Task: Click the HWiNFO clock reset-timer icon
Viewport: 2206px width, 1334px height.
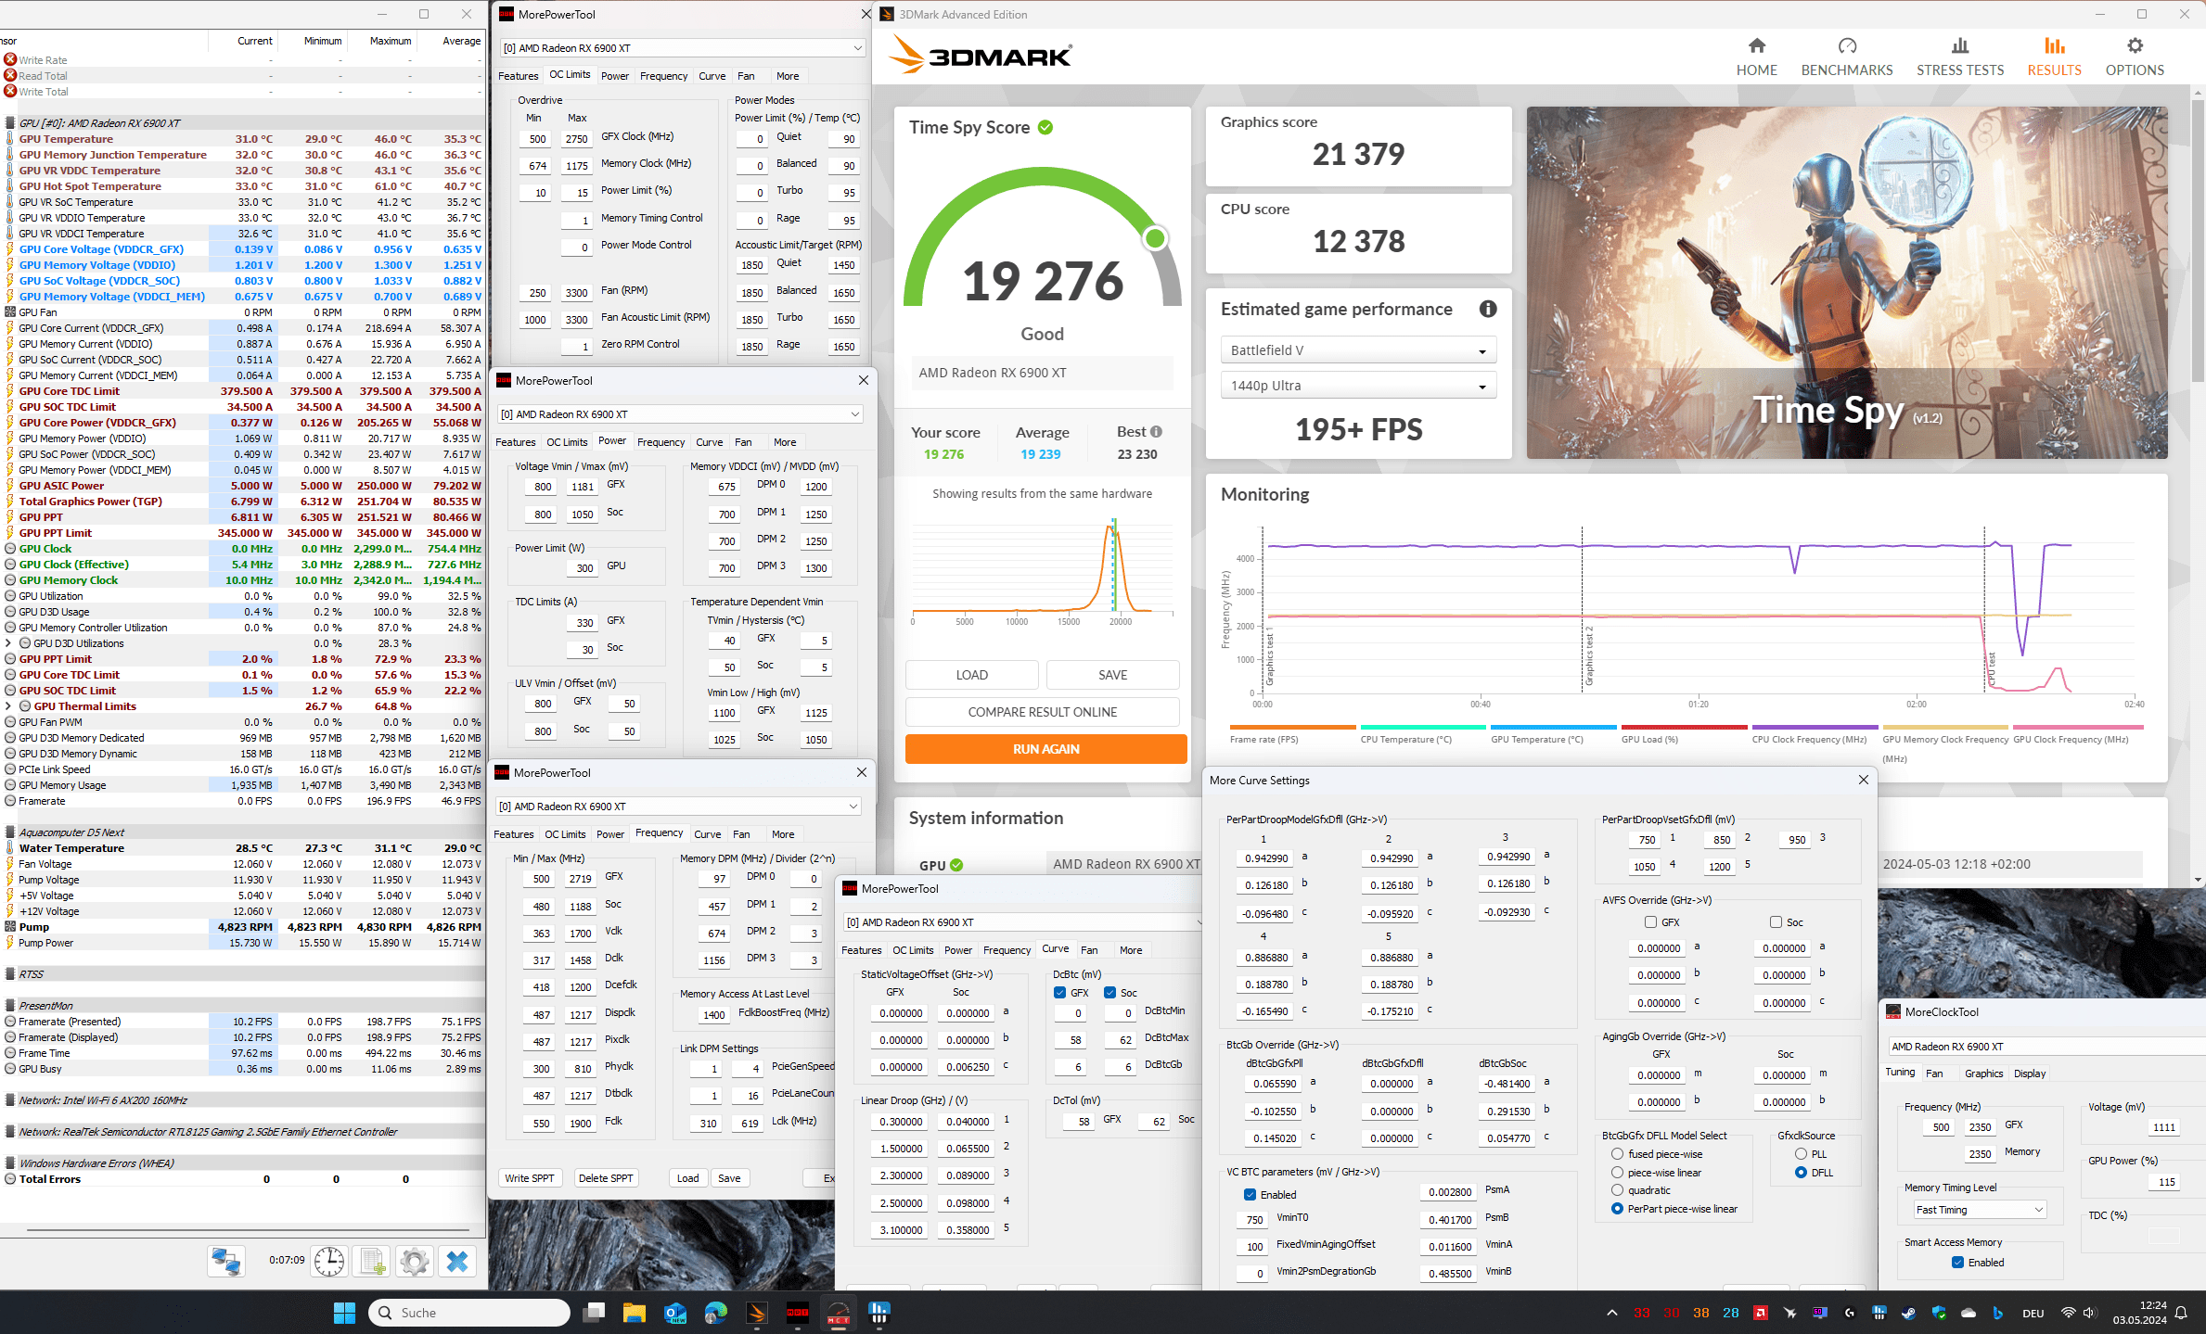Action: [328, 1262]
